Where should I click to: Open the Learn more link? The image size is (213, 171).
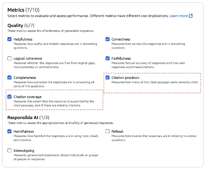click(x=178, y=16)
